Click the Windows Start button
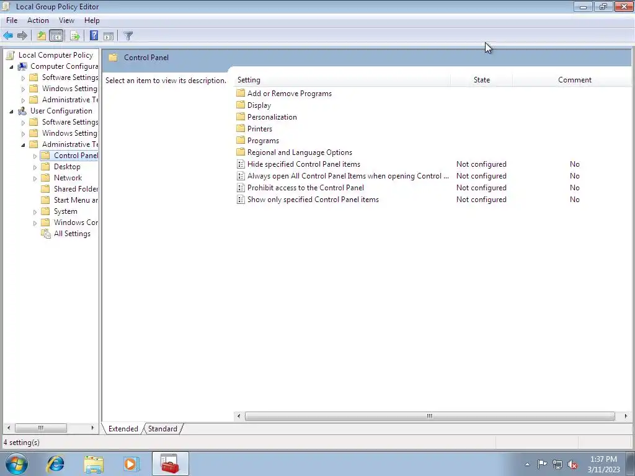 (17, 464)
